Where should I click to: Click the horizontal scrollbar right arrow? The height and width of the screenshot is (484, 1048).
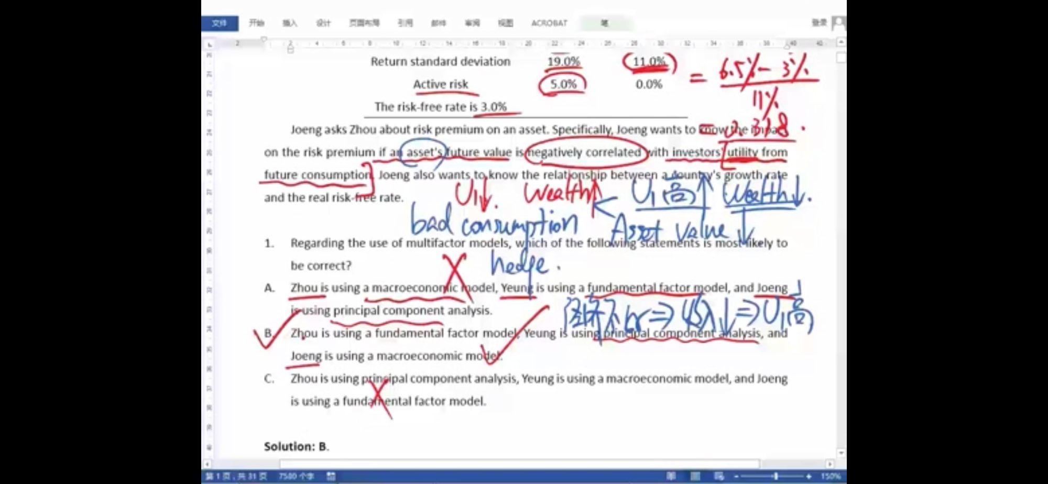pos(830,464)
